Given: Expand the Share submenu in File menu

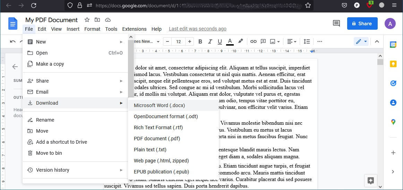Looking at the screenshot, I should pos(75,81).
